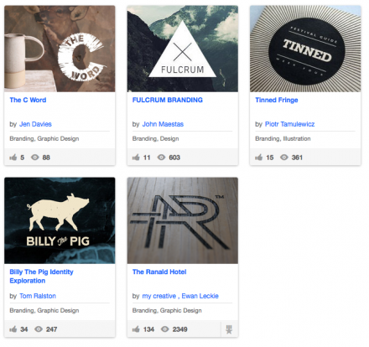Like the FULCRUM BRANDING project
369x347 pixels.
(136, 158)
